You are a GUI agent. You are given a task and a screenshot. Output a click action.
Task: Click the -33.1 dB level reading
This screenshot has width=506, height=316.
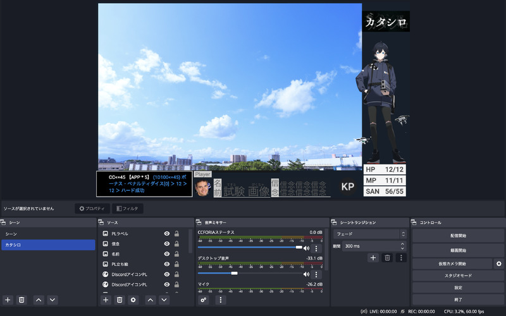[x=314, y=258]
